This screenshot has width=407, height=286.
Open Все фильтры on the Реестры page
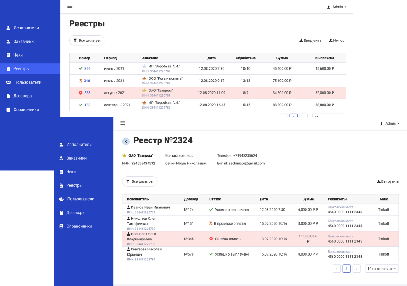[87, 40]
